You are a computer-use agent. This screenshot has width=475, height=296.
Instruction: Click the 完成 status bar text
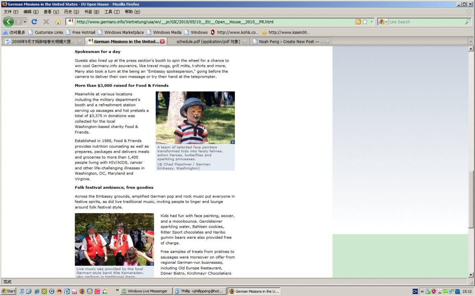click(7, 282)
